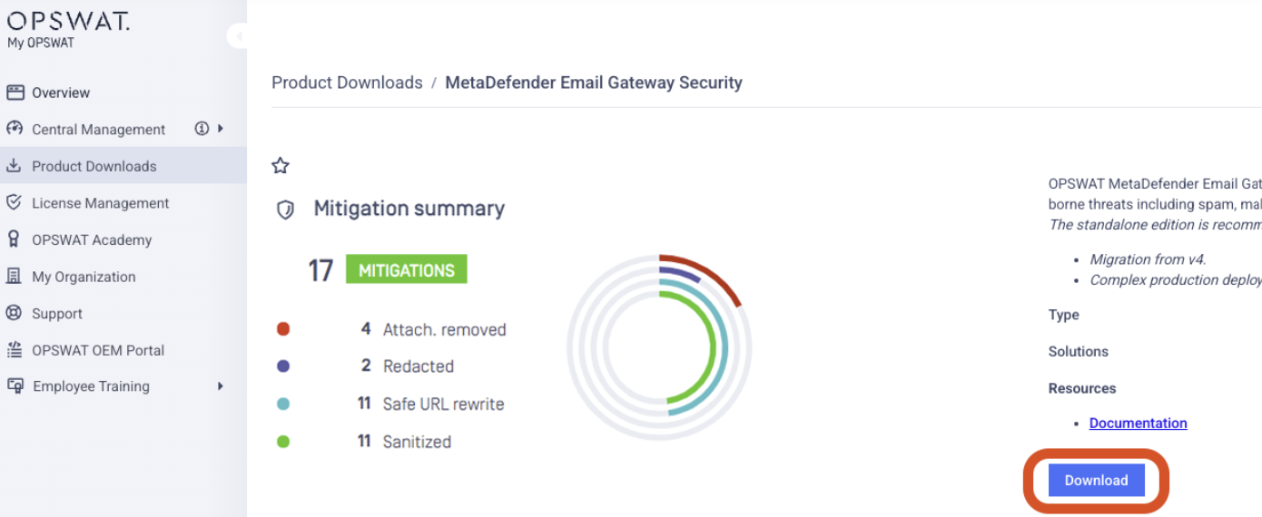Click the Product Downloads download icon
The width and height of the screenshot is (1262, 517).
coord(15,166)
